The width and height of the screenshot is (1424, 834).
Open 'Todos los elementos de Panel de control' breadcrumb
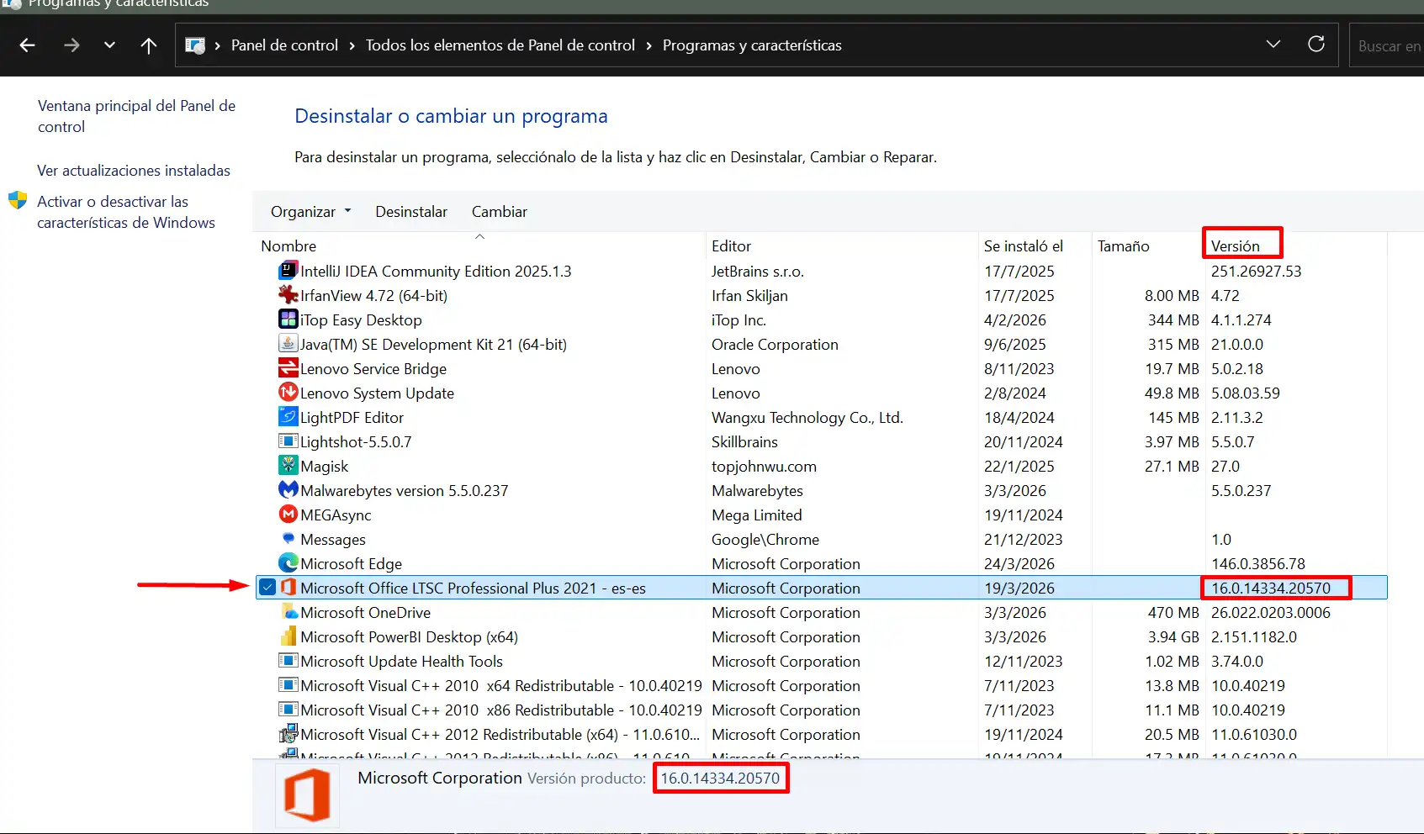tap(500, 45)
